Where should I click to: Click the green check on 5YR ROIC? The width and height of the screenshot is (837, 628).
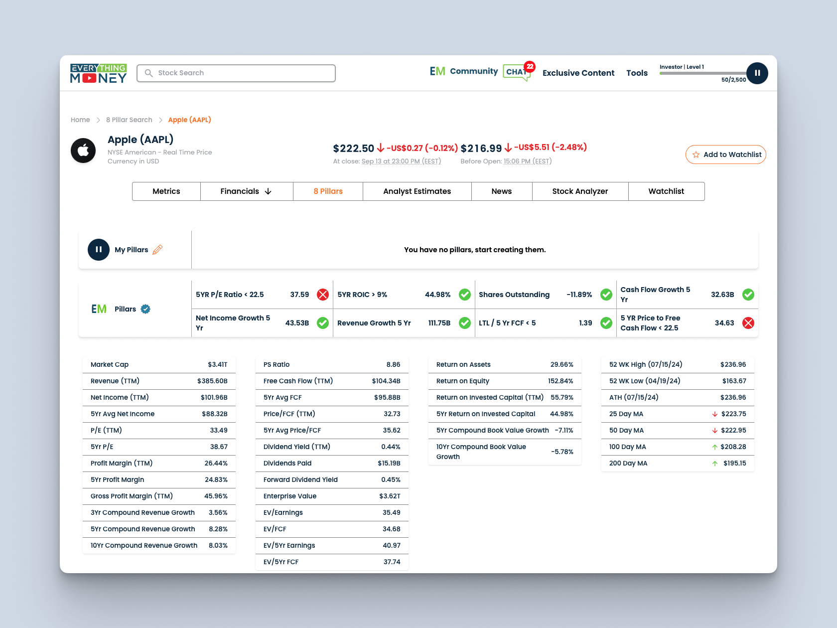(465, 295)
